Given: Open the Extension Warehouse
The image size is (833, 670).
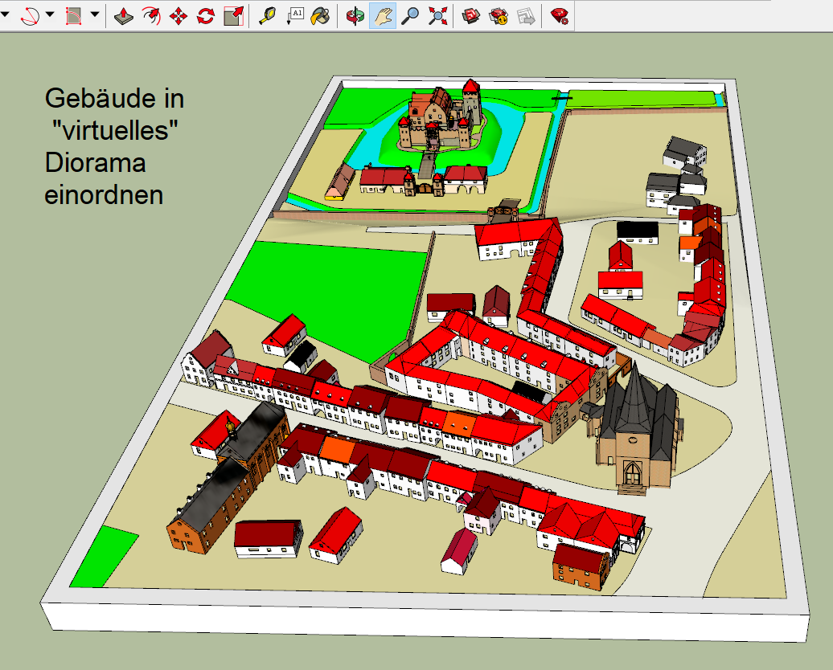Looking at the screenshot, I should (x=499, y=15).
